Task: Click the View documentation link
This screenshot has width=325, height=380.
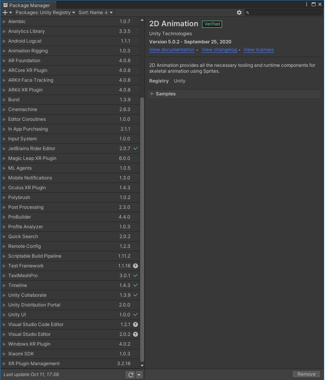Action: point(172,50)
